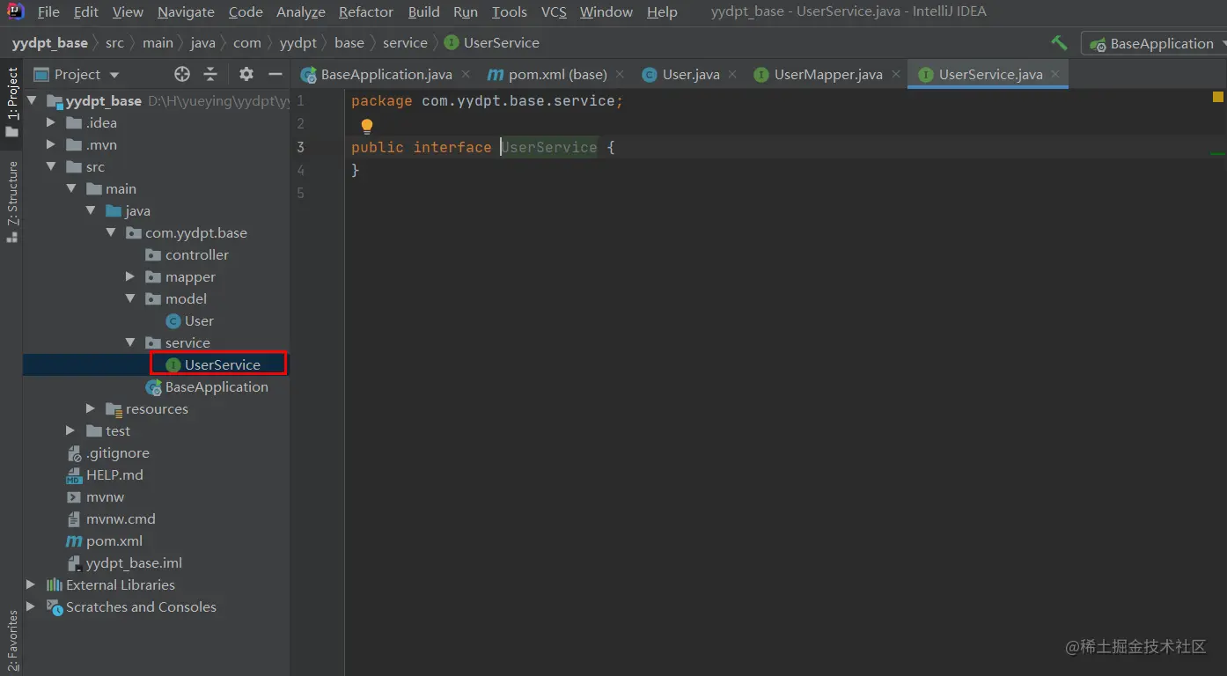
Task: Expand External Libraries node
Action: [x=32, y=584]
